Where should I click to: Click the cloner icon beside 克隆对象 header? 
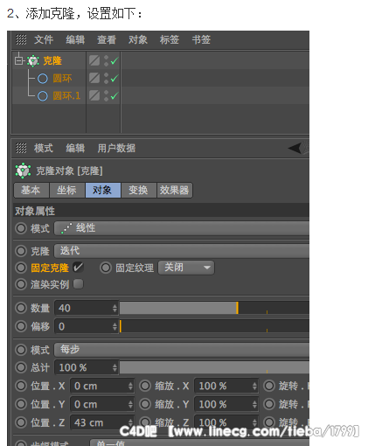23,171
